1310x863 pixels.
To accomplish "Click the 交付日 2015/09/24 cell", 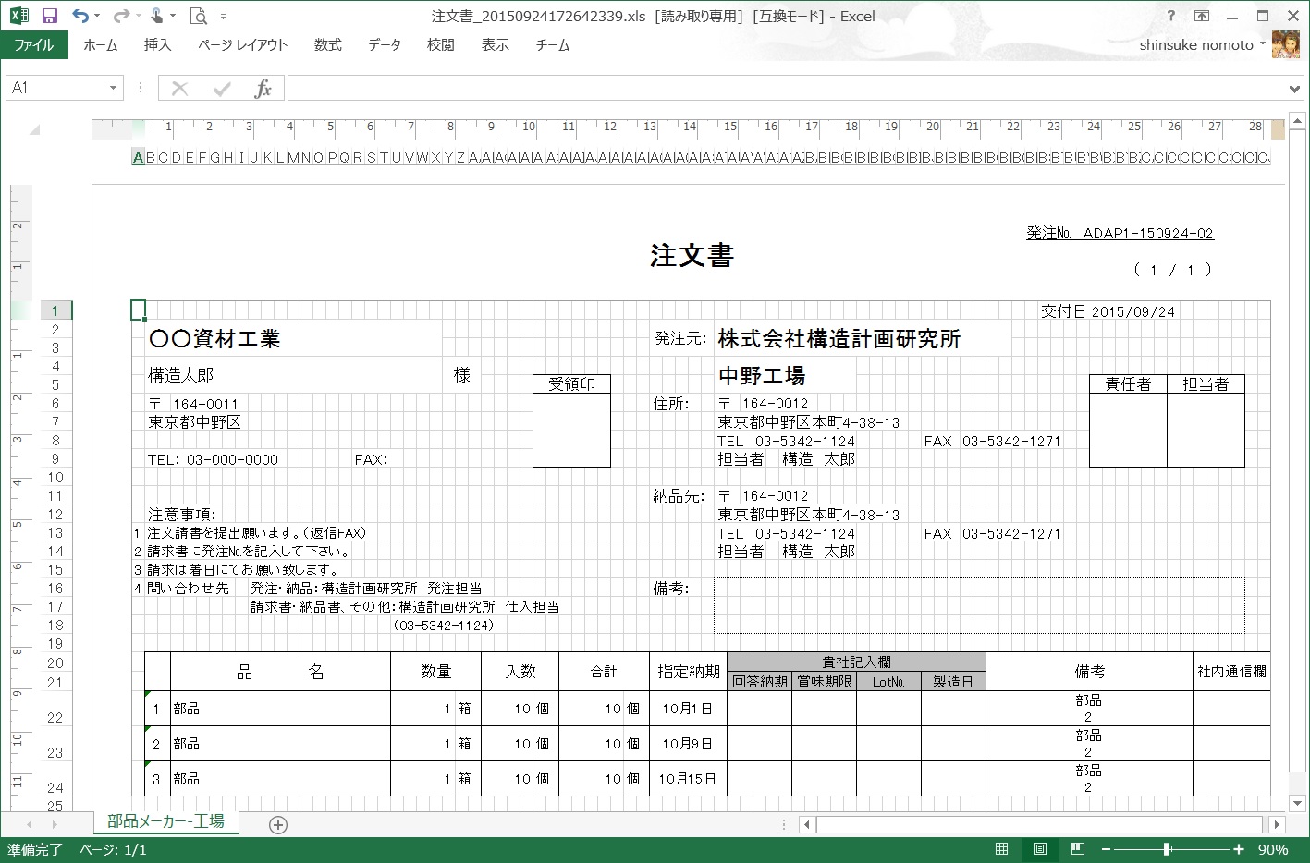I will (1108, 311).
